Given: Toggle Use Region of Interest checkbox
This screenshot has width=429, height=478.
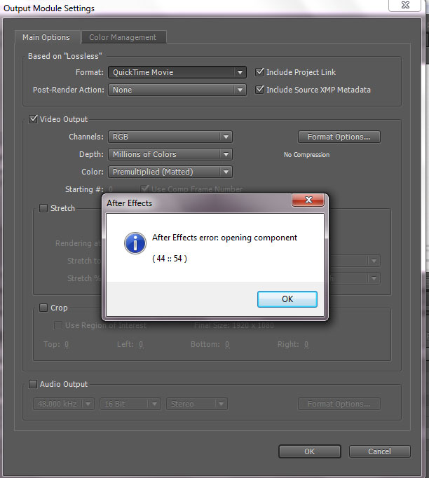Looking at the screenshot, I should click(x=58, y=325).
